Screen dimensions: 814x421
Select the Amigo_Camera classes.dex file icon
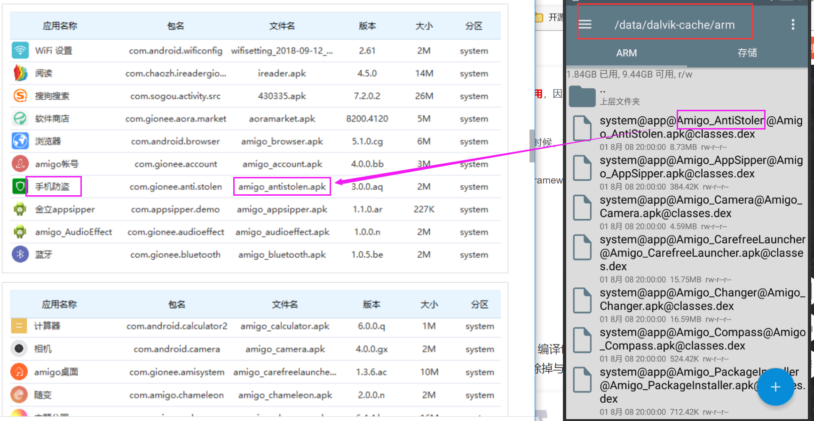[x=582, y=207]
